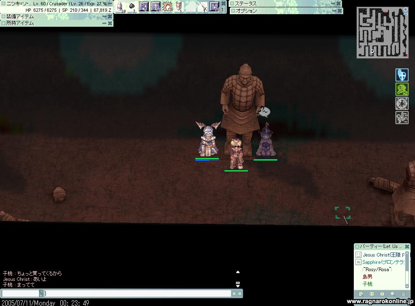Collapse the 所持アイテム window with minus button
415x306 pixels.
click(104, 23)
